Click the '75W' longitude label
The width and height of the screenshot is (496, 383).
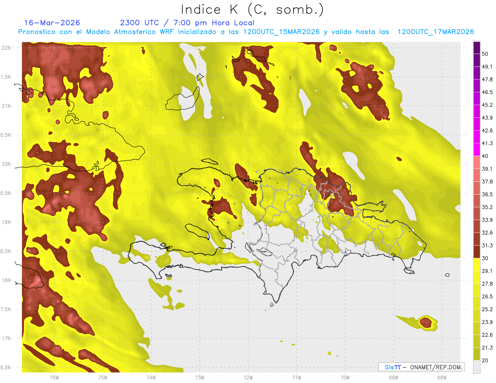[x=103, y=377]
